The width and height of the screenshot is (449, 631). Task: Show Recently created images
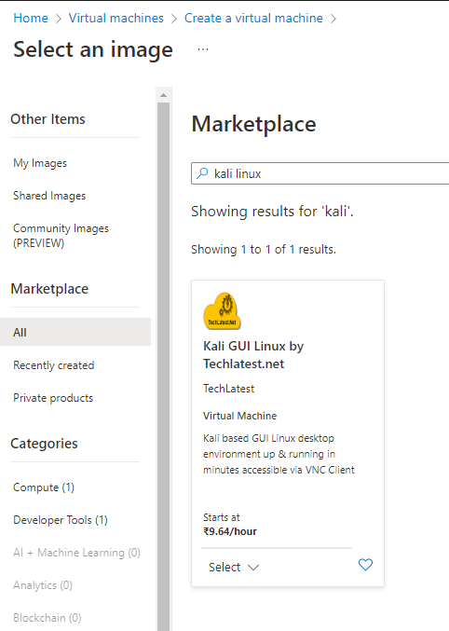click(53, 365)
